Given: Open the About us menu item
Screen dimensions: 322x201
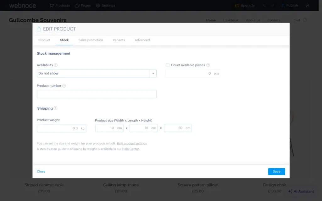Looking at the screenshot, I should pos(253,20).
